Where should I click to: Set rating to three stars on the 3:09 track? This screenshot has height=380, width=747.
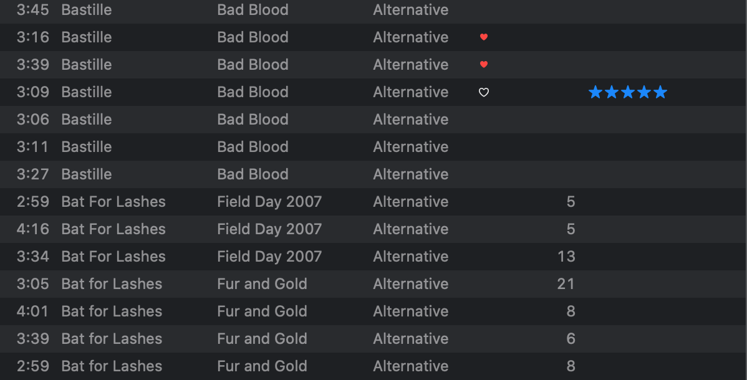tap(628, 92)
